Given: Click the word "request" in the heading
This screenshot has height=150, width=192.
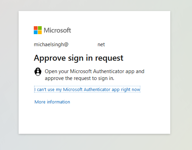Looking at the screenshot, I should (109, 58).
